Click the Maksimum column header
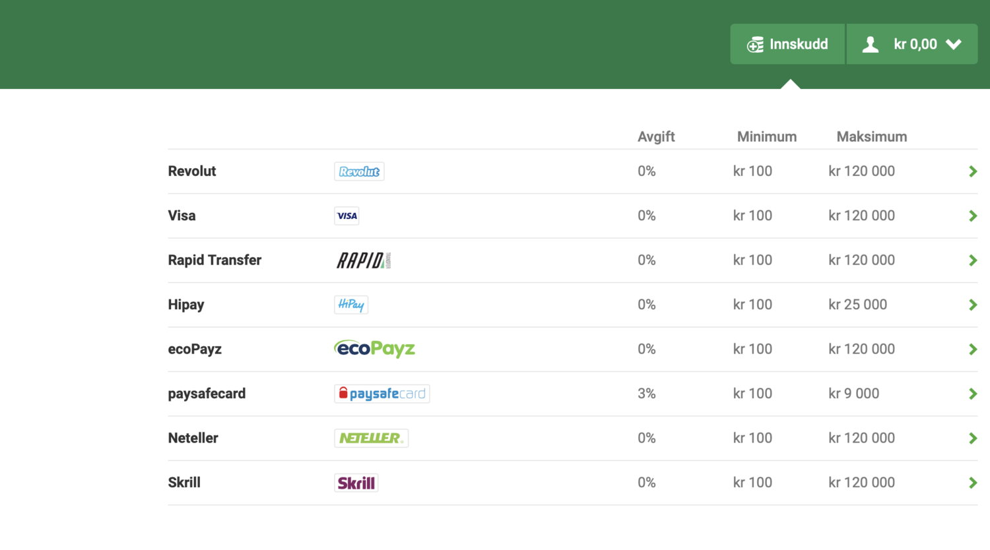The image size is (990, 550). click(x=872, y=137)
